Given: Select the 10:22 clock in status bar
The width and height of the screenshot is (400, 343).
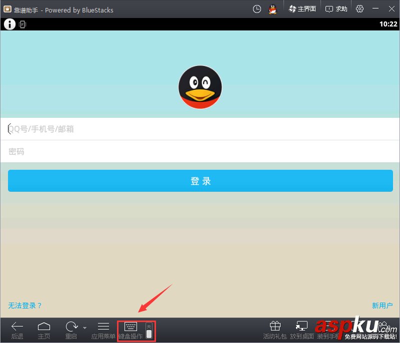Looking at the screenshot, I should (x=388, y=24).
